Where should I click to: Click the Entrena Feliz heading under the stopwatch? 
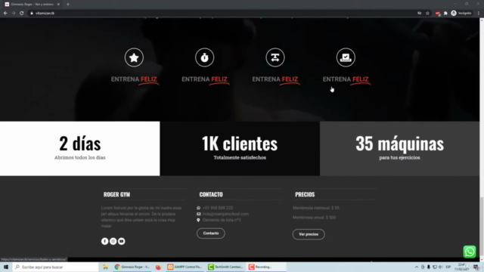(x=204, y=79)
